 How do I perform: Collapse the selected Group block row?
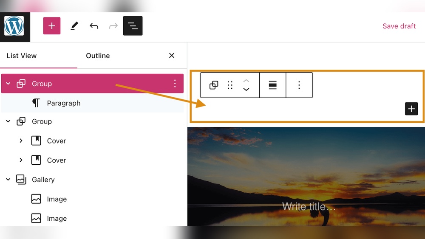pyautogui.click(x=8, y=84)
